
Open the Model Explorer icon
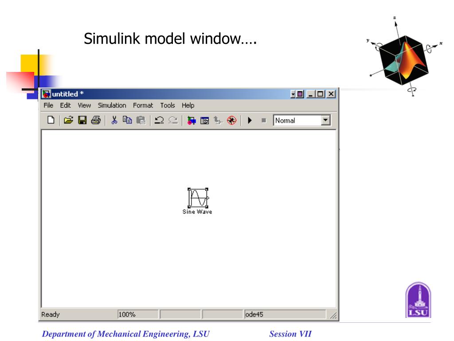coord(205,120)
